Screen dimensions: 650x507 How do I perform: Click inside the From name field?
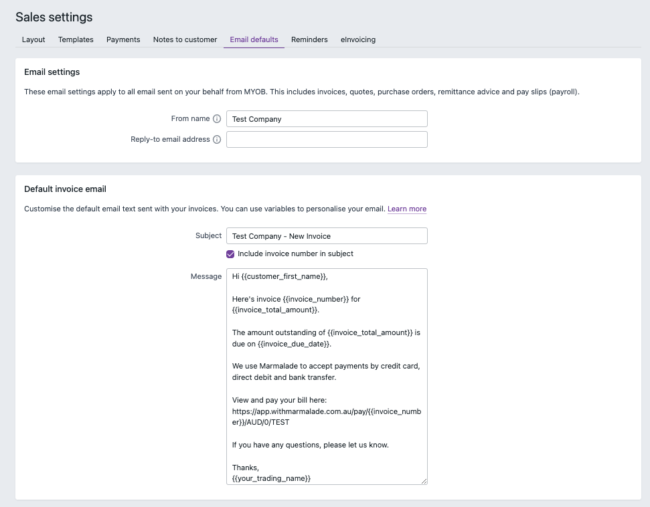pyautogui.click(x=327, y=118)
